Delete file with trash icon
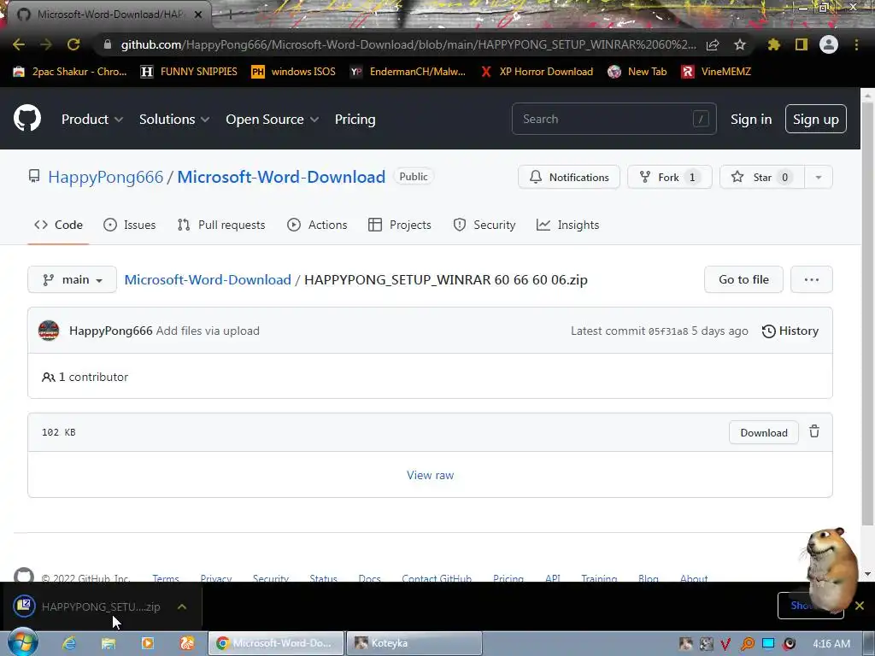 pyautogui.click(x=814, y=431)
